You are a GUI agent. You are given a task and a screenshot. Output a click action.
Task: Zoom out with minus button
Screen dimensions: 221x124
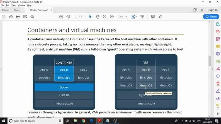105,17
